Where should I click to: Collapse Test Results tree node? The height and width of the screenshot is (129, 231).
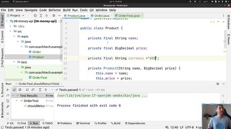click(x=13, y=96)
